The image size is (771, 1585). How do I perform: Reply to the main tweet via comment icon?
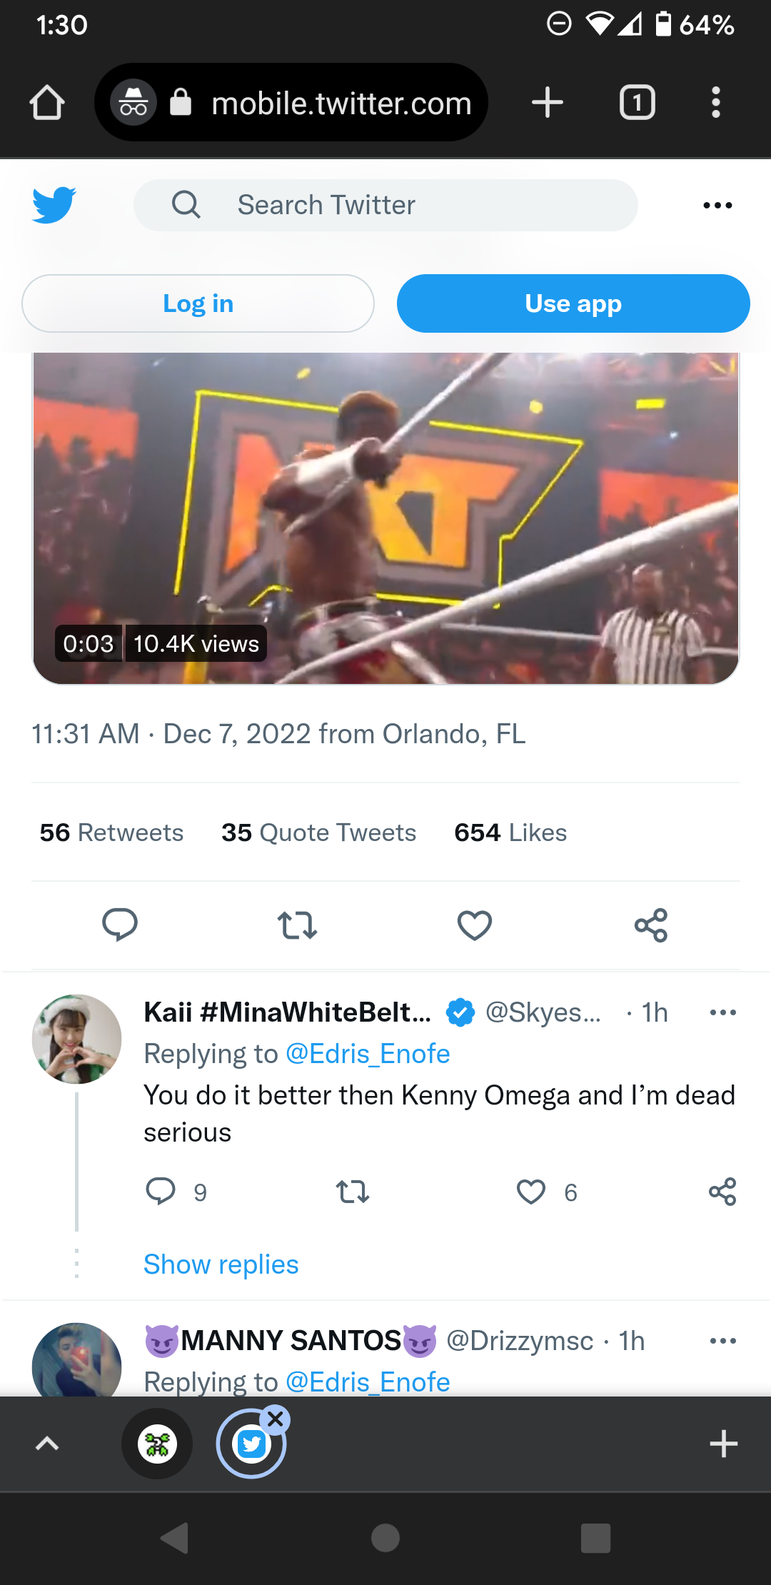[x=120, y=925]
